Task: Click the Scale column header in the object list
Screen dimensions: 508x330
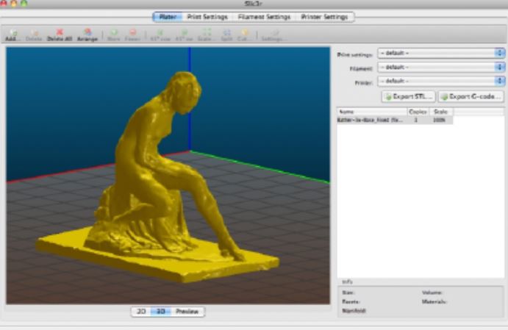Action: (x=441, y=112)
